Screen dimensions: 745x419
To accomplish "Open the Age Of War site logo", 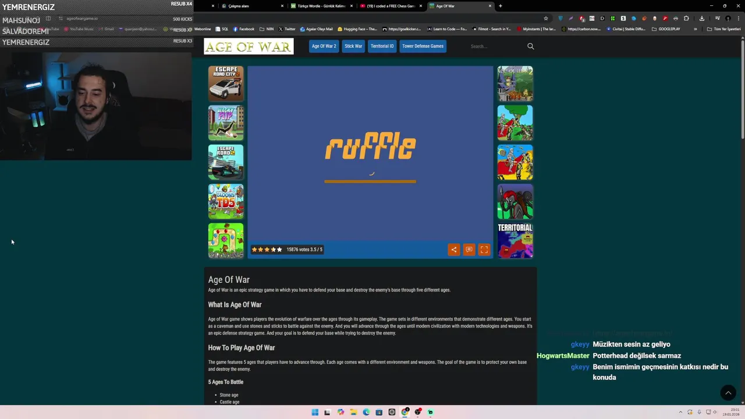I will (x=249, y=46).
